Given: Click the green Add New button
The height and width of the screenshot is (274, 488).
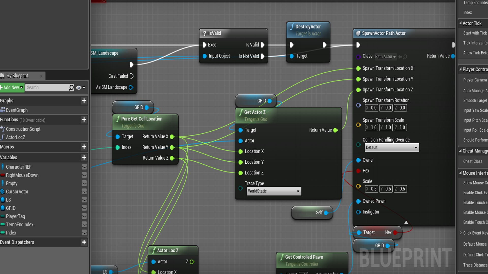Looking at the screenshot, I should [10, 88].
